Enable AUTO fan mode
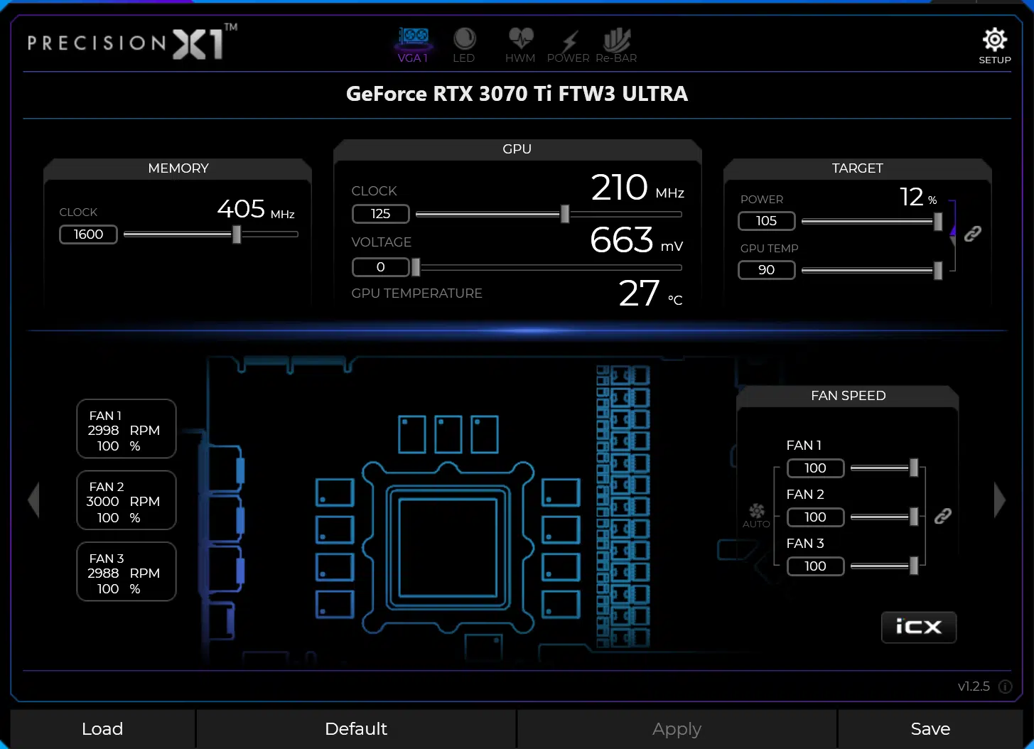 click(756, 515)
